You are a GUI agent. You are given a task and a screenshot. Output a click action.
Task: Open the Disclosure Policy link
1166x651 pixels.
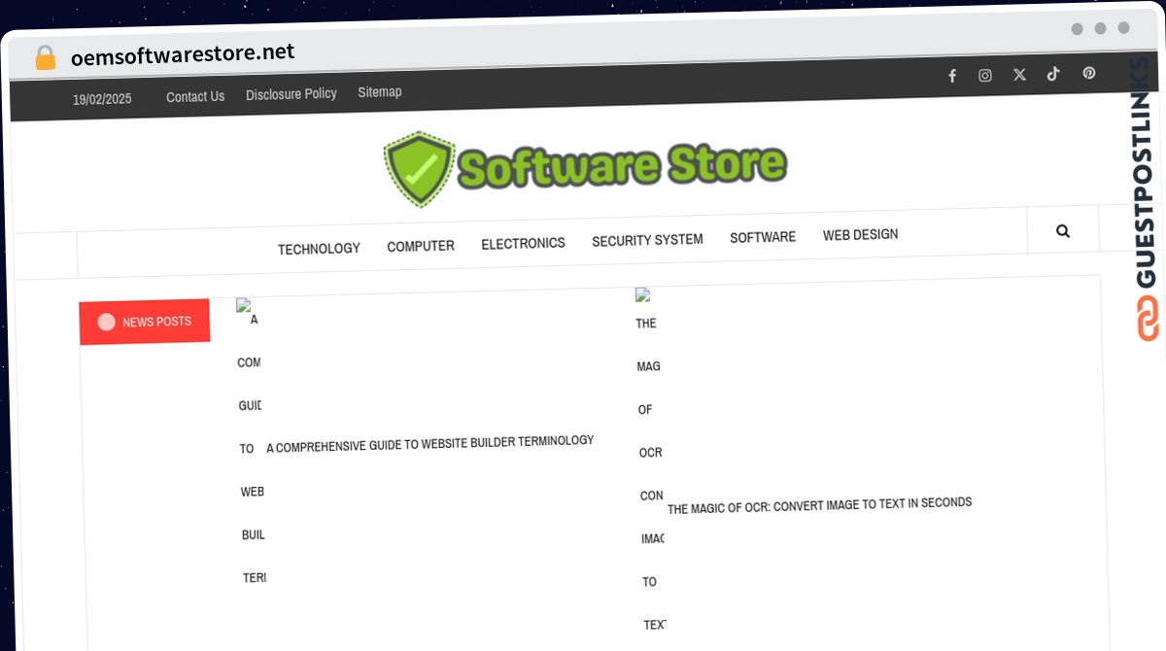pos(291,94)
